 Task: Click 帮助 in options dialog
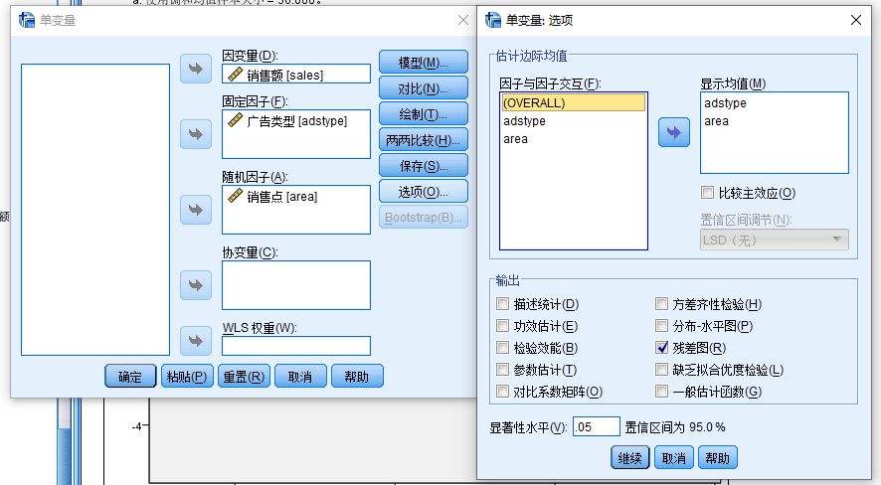(x=718, y=458)
